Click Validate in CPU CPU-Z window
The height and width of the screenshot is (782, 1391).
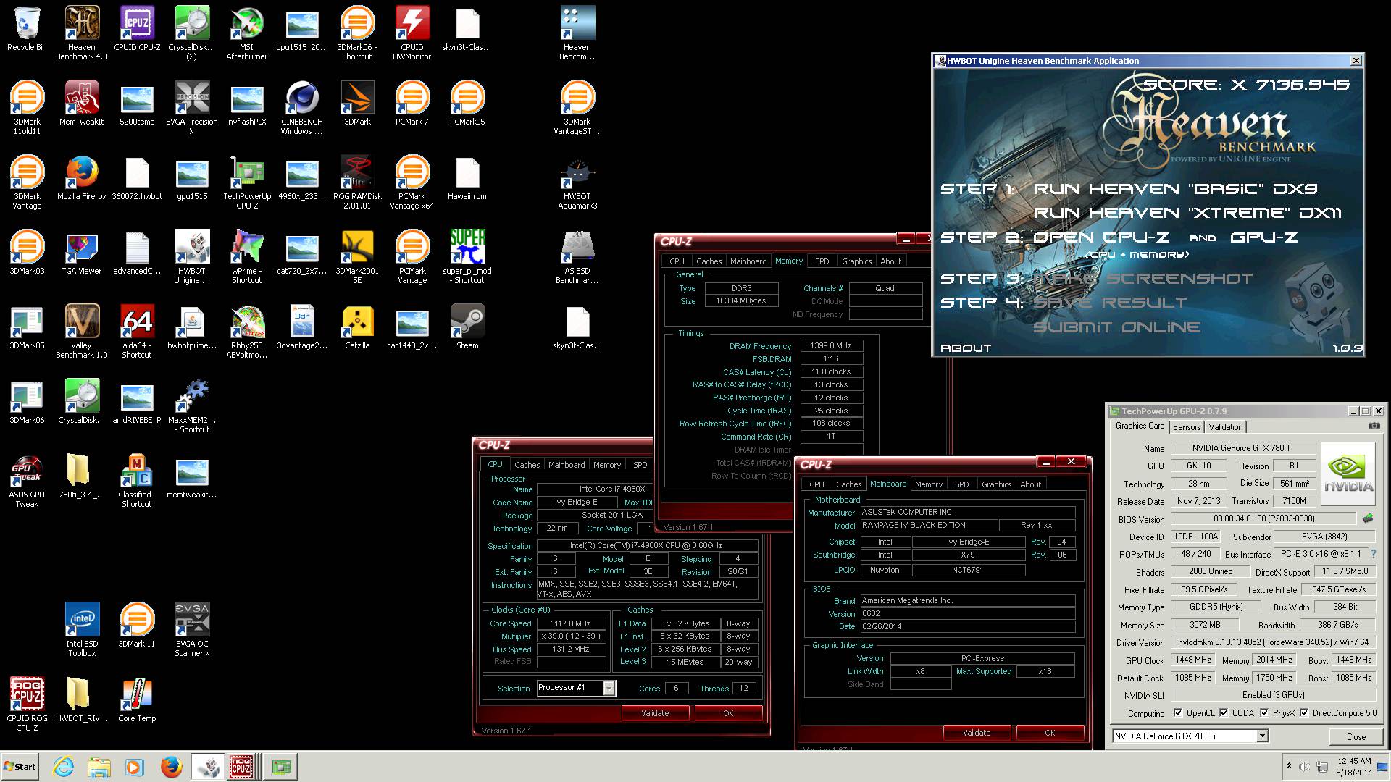point(655,713)
